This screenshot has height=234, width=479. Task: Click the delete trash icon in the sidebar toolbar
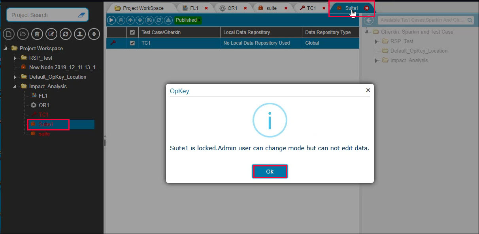click(x=37, y=34)
